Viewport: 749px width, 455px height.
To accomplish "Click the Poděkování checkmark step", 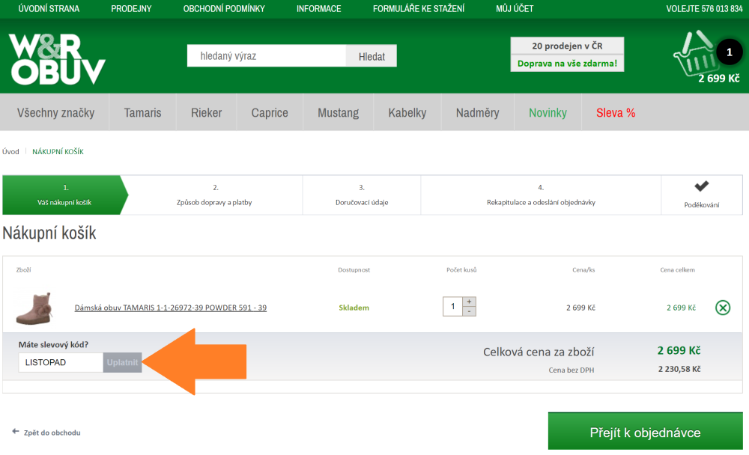I will [701, 195].
